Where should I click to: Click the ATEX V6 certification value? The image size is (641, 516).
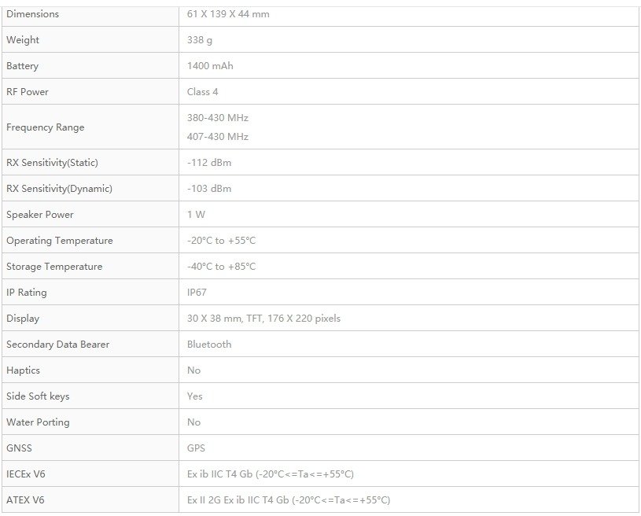coord(289,500)
